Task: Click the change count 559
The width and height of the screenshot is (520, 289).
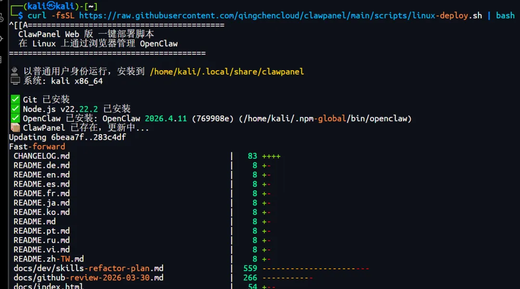Action: tap(250, 268)
